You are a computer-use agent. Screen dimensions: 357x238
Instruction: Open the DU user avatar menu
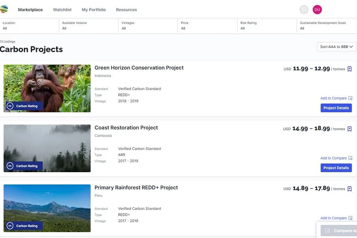[317, 10]
